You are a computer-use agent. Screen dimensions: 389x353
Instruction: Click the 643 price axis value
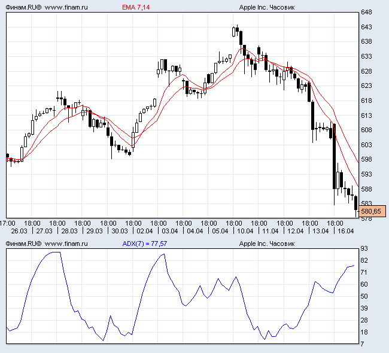pos(366,27)
